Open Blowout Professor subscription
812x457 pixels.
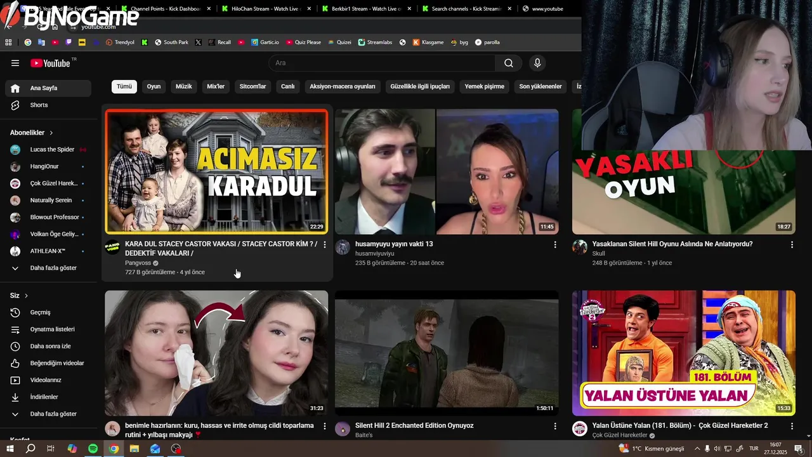click(48, 217)
